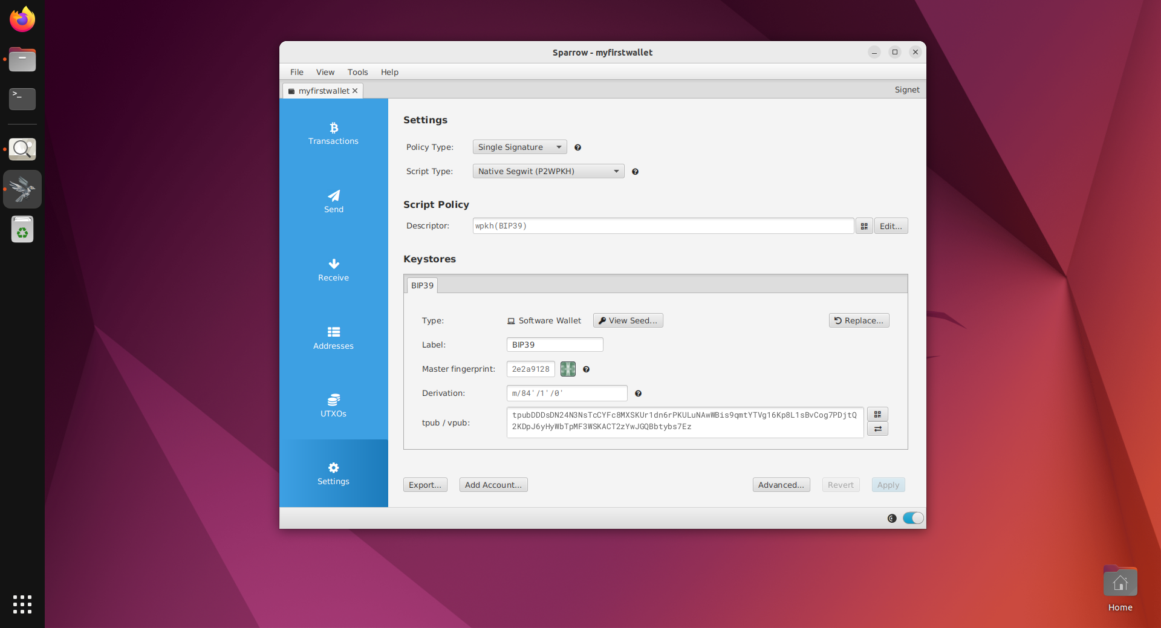
Task: Click the Script Type help icon
Action: [x=635, y=172]
